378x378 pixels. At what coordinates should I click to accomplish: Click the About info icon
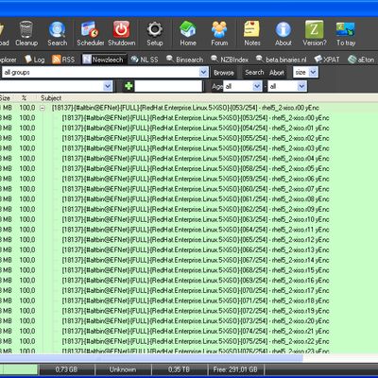tap(283, 29)
